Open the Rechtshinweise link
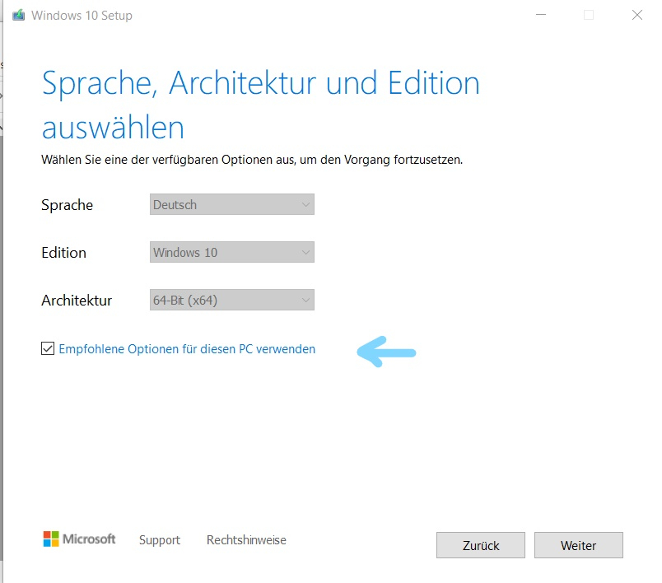The height and width of the screenshot is (583, 662). [246, 540]
